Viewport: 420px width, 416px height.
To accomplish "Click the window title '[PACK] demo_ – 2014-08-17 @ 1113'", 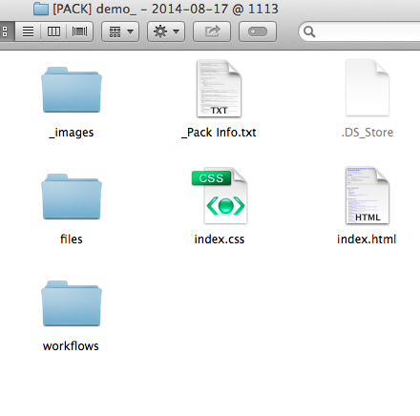I will 165,9.
